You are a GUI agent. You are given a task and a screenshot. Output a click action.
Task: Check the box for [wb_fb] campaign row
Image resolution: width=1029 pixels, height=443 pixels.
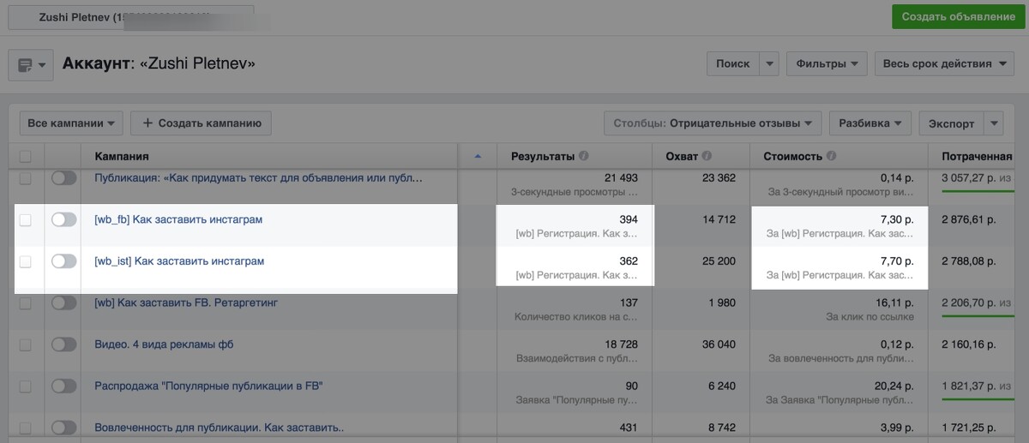click(26, 220)
